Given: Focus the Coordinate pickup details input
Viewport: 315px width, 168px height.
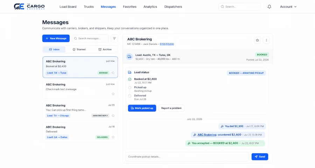Looking at the screenshot, I should [x=187, y=156].
